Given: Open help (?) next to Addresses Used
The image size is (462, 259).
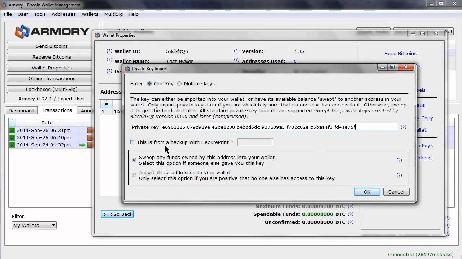Looking at the screenshot, I should 237,60.
